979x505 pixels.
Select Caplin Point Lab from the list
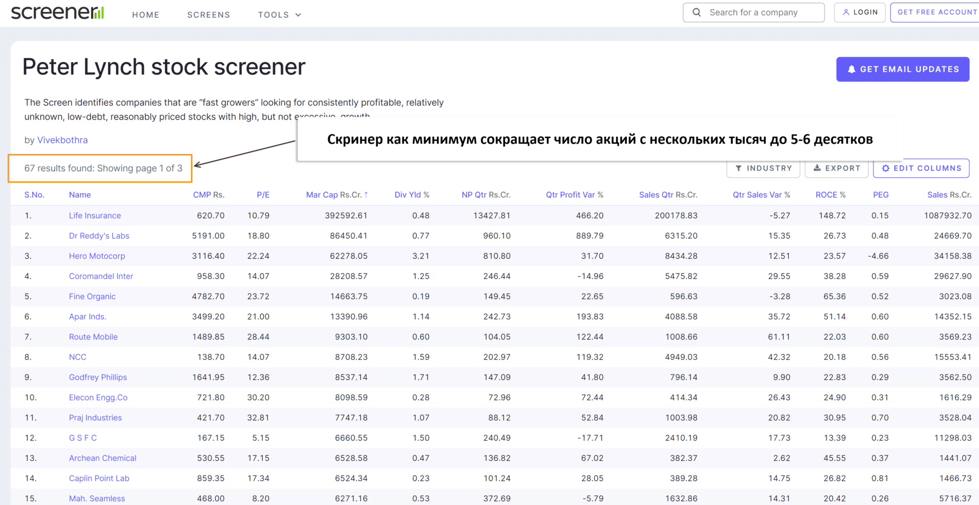click(x=99, y=478)
